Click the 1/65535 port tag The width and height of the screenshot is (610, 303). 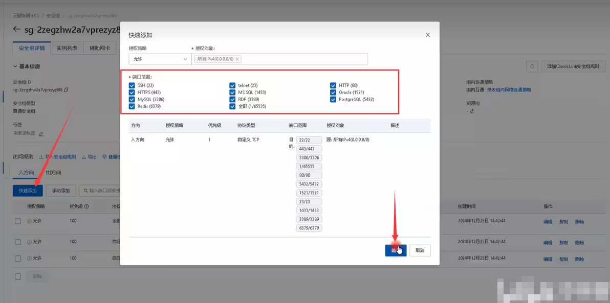309,166
